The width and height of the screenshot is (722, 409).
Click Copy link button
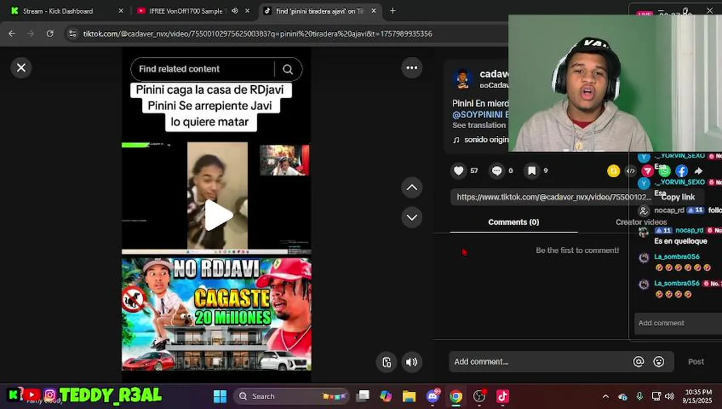tap(678, 197)
